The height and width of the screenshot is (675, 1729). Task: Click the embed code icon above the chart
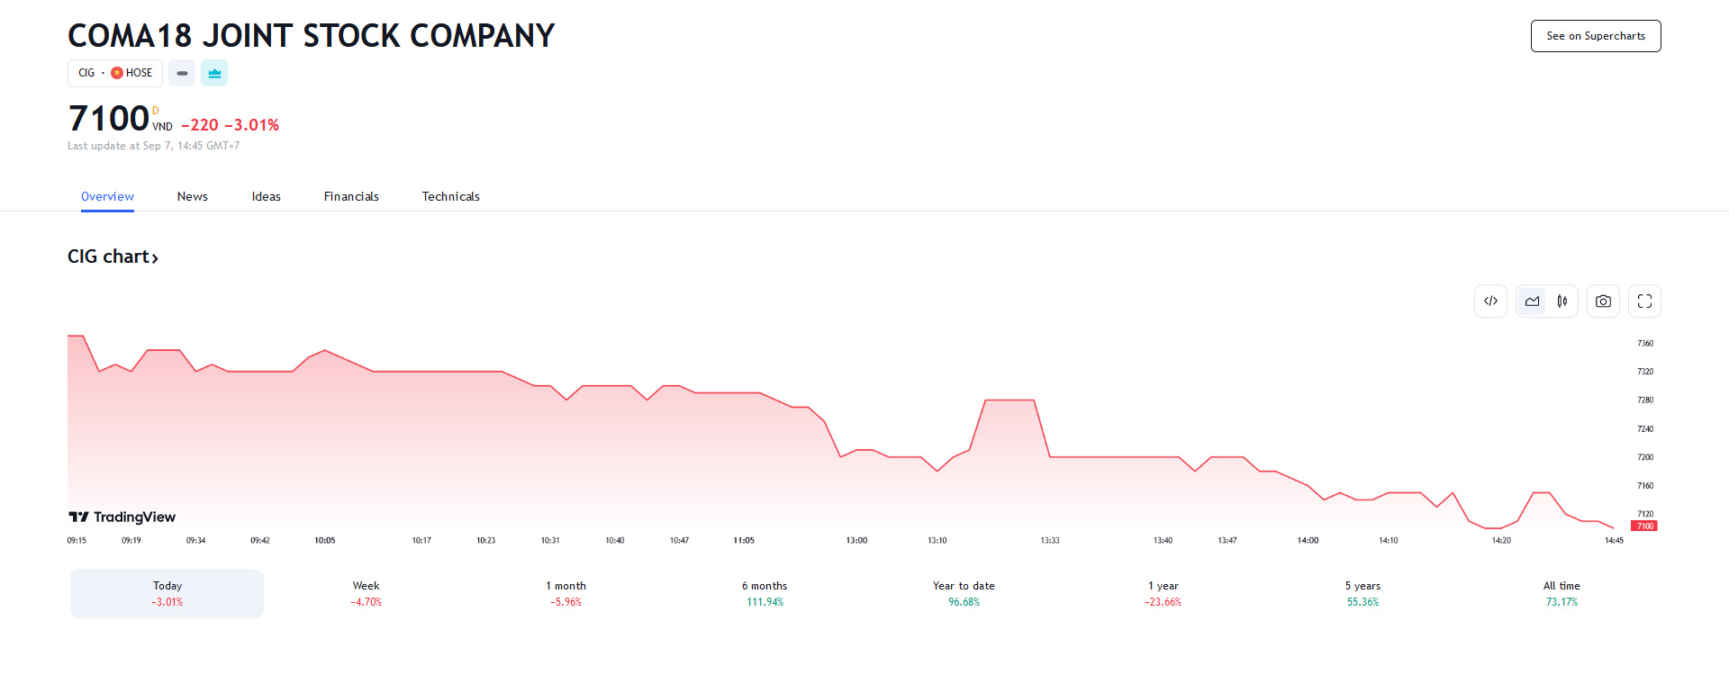pos(1490,301)
